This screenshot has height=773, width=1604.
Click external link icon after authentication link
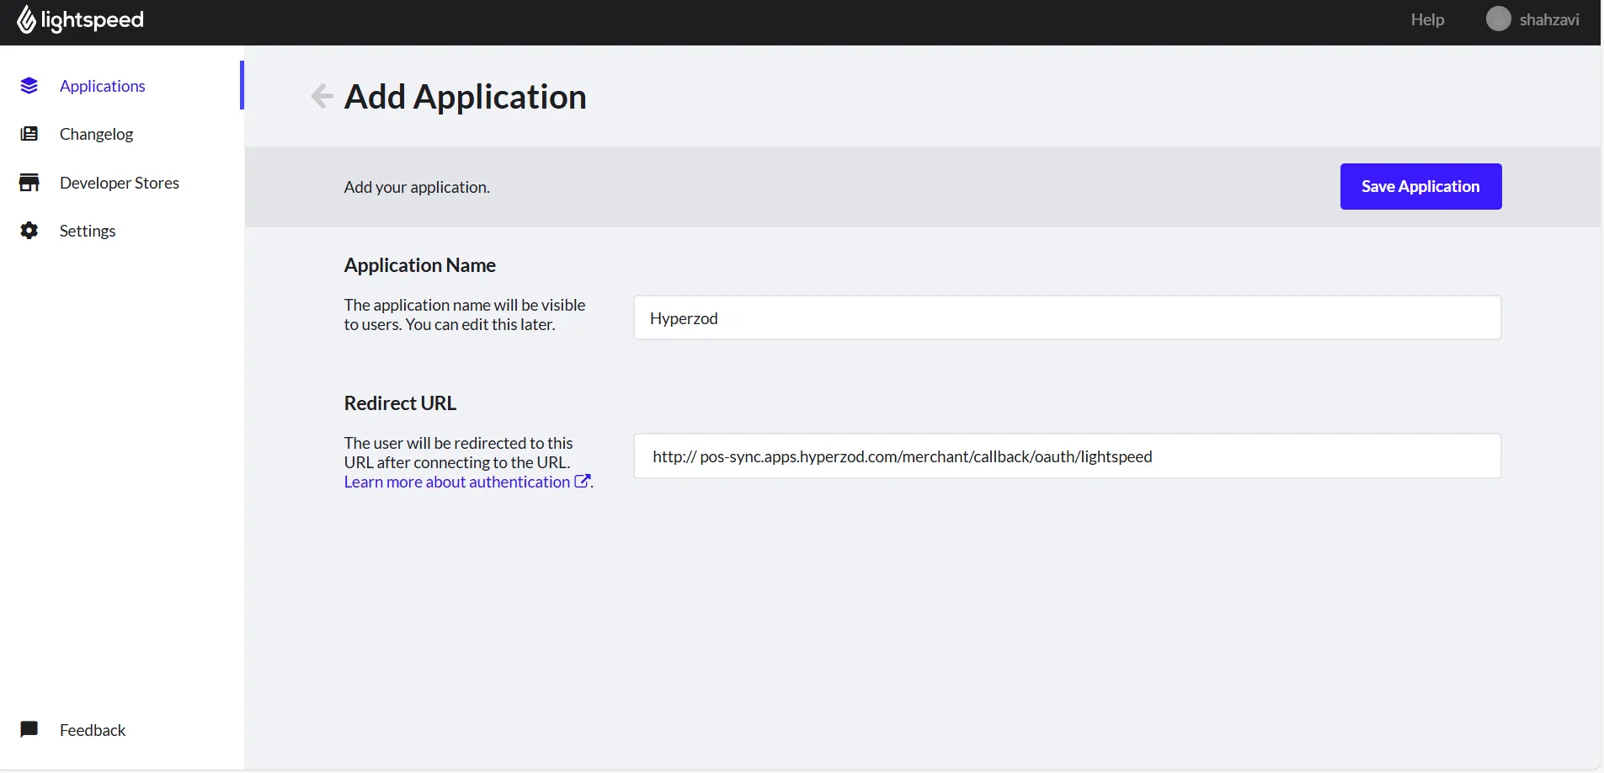point(582,482)
